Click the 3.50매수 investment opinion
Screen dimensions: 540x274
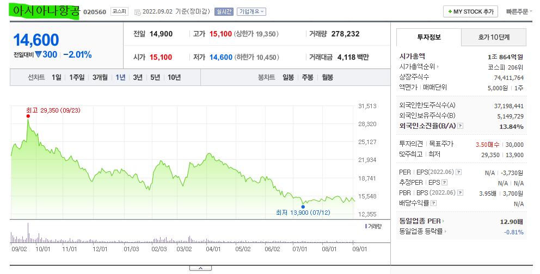coord(487,145)
